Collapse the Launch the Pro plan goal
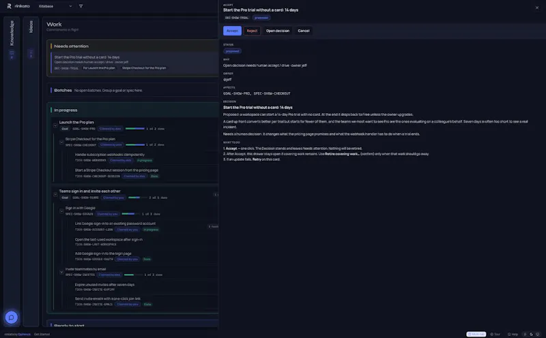The width and height of the screenshot is (546, 338). (55, 125)
